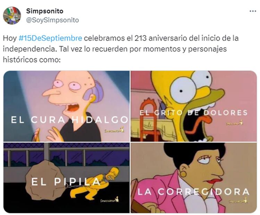Click the Simpsonito watermark on the Hidalgo image
Screen dimensions: 260x215
click(x=115, y=130)
